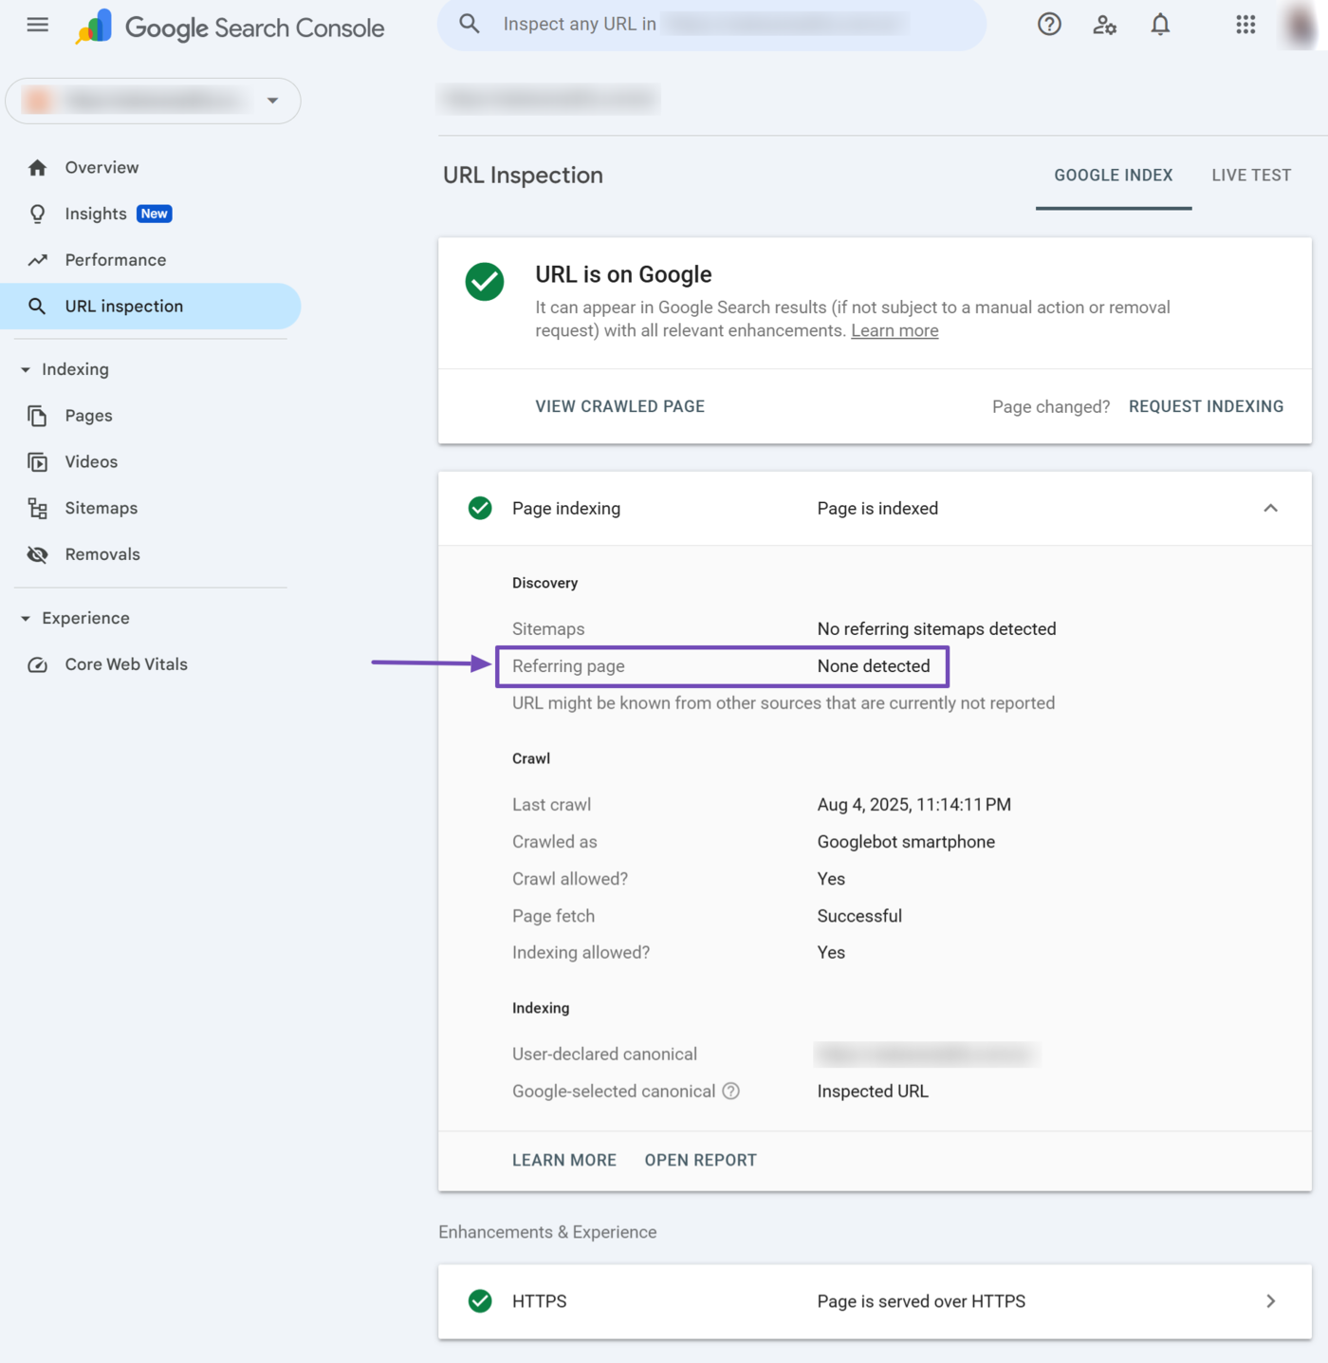1328x1363 pixels.
Task: Click the Pages icon in sidebar
Action: pos(38,416)
